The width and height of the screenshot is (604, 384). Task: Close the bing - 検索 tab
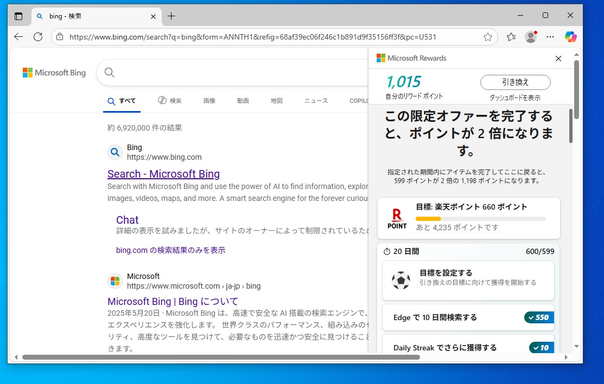[153, 17]
